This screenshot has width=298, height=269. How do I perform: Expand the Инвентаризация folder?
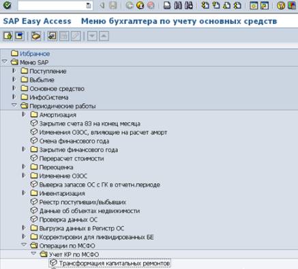click(24, 193)
